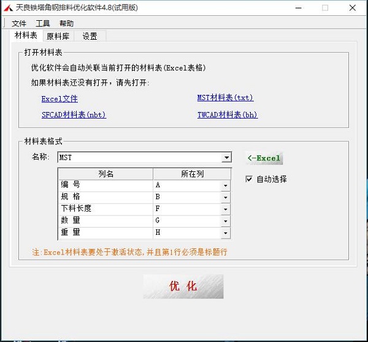Image resolution: width=368 pixels, height=342 pixels.
Task: Switch to the 设置 tab
Action: [90, 36]
